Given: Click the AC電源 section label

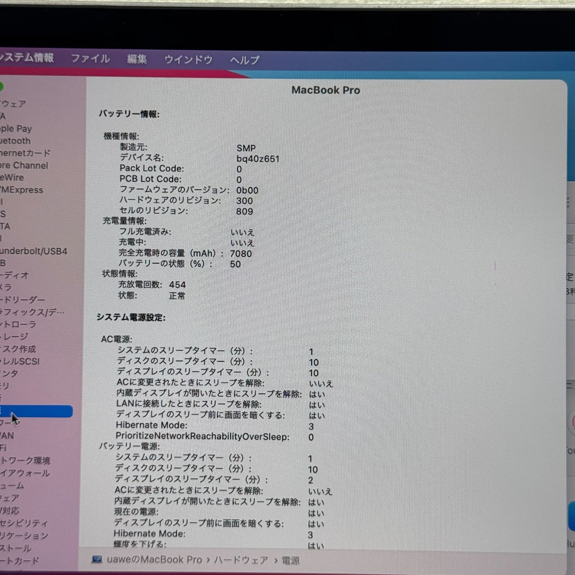Looking at the screenshot, I should coord(117,339).
